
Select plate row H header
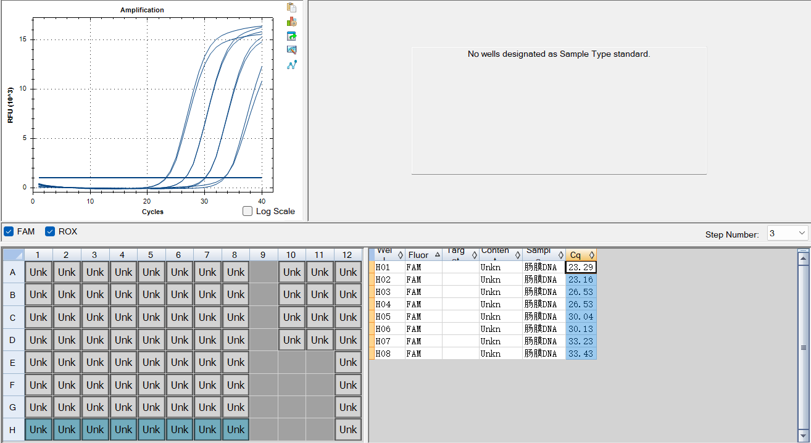(x=14, y=429)
